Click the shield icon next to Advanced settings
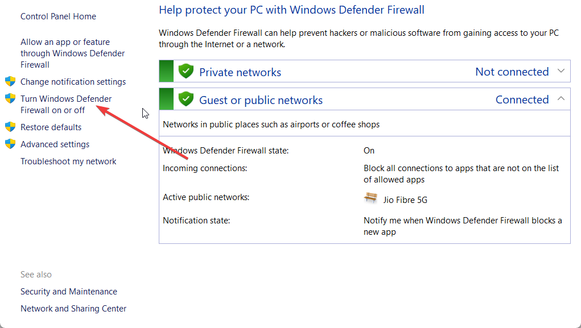This screenshot has width=581, height=328. click(10, 144)
